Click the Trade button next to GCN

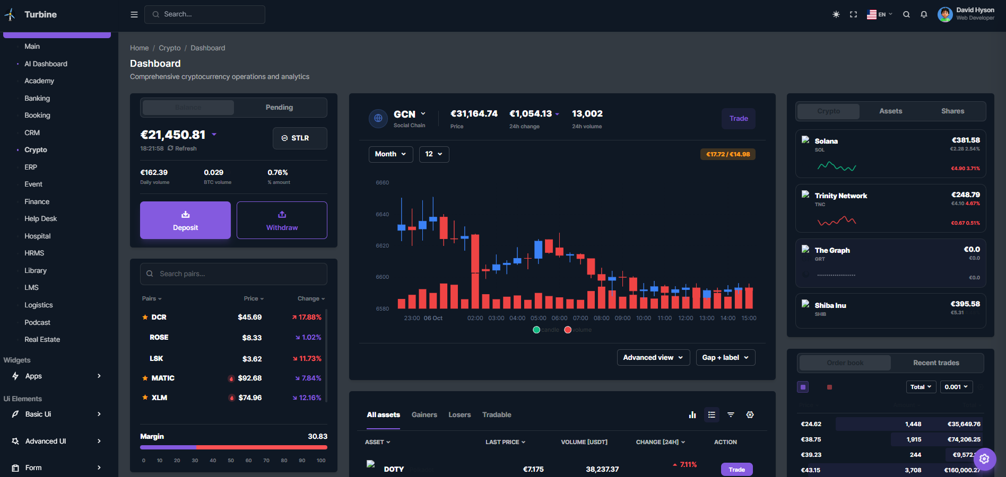tap(738, 119)
